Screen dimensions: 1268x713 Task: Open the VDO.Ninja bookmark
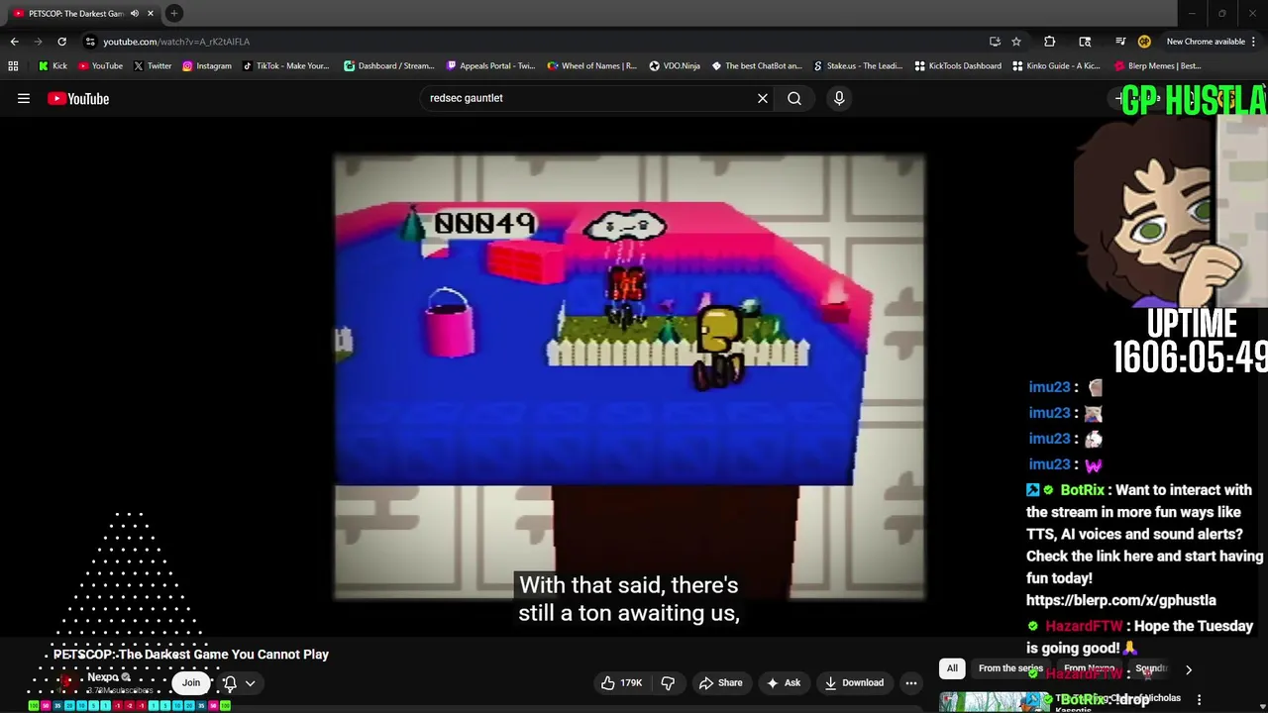[x=675, y=66]
